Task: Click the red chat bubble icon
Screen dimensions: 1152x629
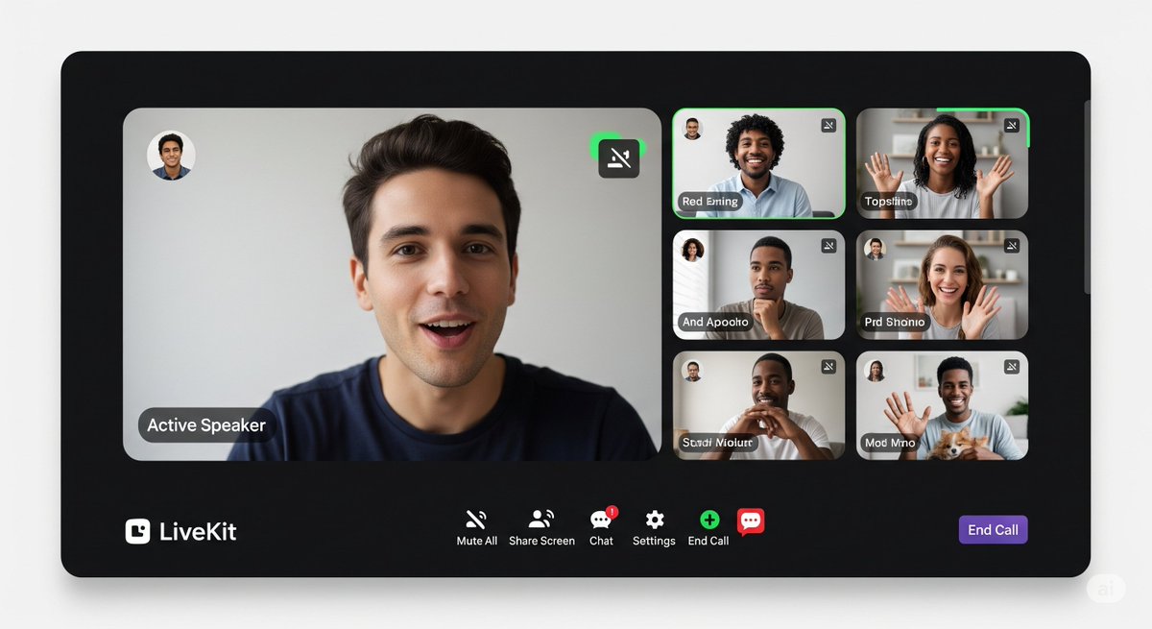Action: click(751, 520)
